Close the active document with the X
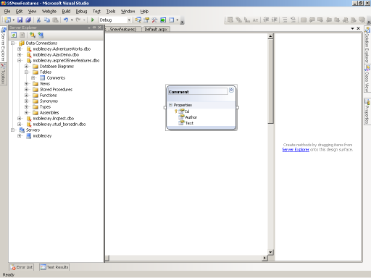This screenshot has width=371, height=278. pyautogui.click(x=359, y=28)
